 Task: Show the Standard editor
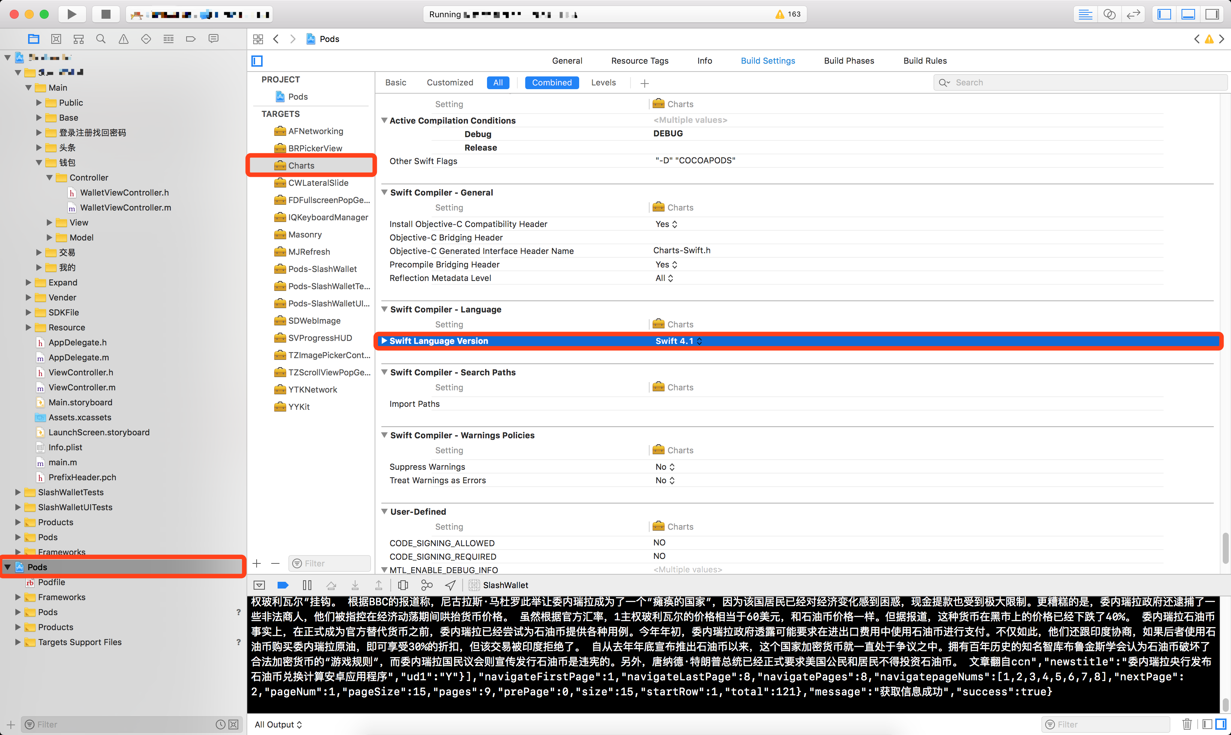point(1085,14)
